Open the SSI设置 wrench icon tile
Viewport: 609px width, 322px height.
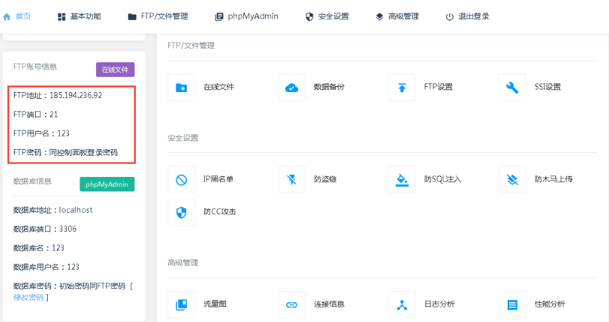[x=512, y=87]
